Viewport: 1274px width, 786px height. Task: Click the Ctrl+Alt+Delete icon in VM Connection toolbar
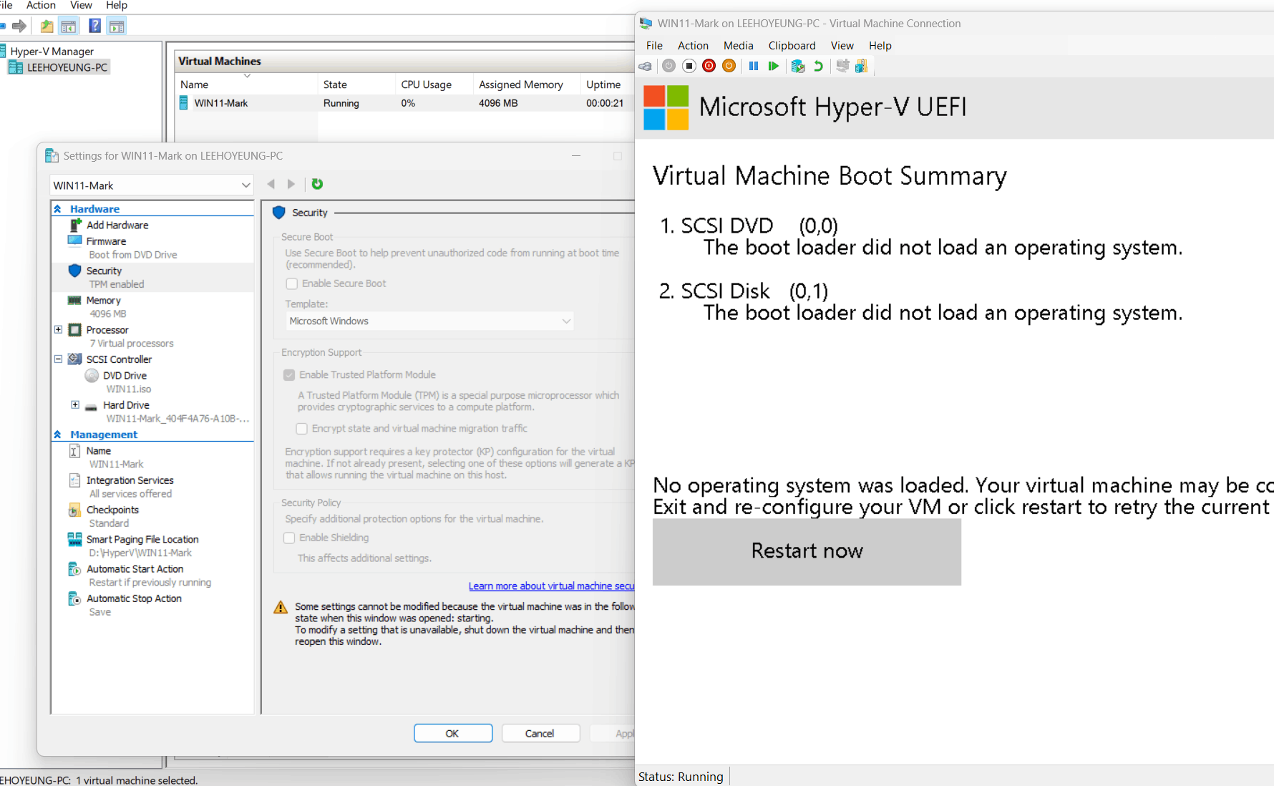click(646, 66)
